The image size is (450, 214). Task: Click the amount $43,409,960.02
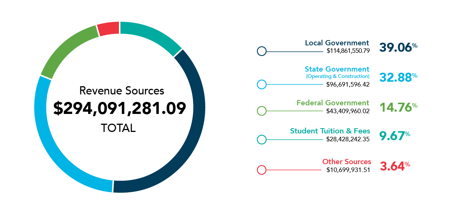pyautogui.click(x=348, y=111)
